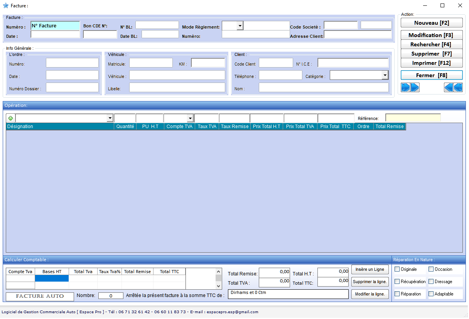Click the Code Client input field
Image resolution: width=469 pixels, height=319 pixels.
tap(276, 62)
